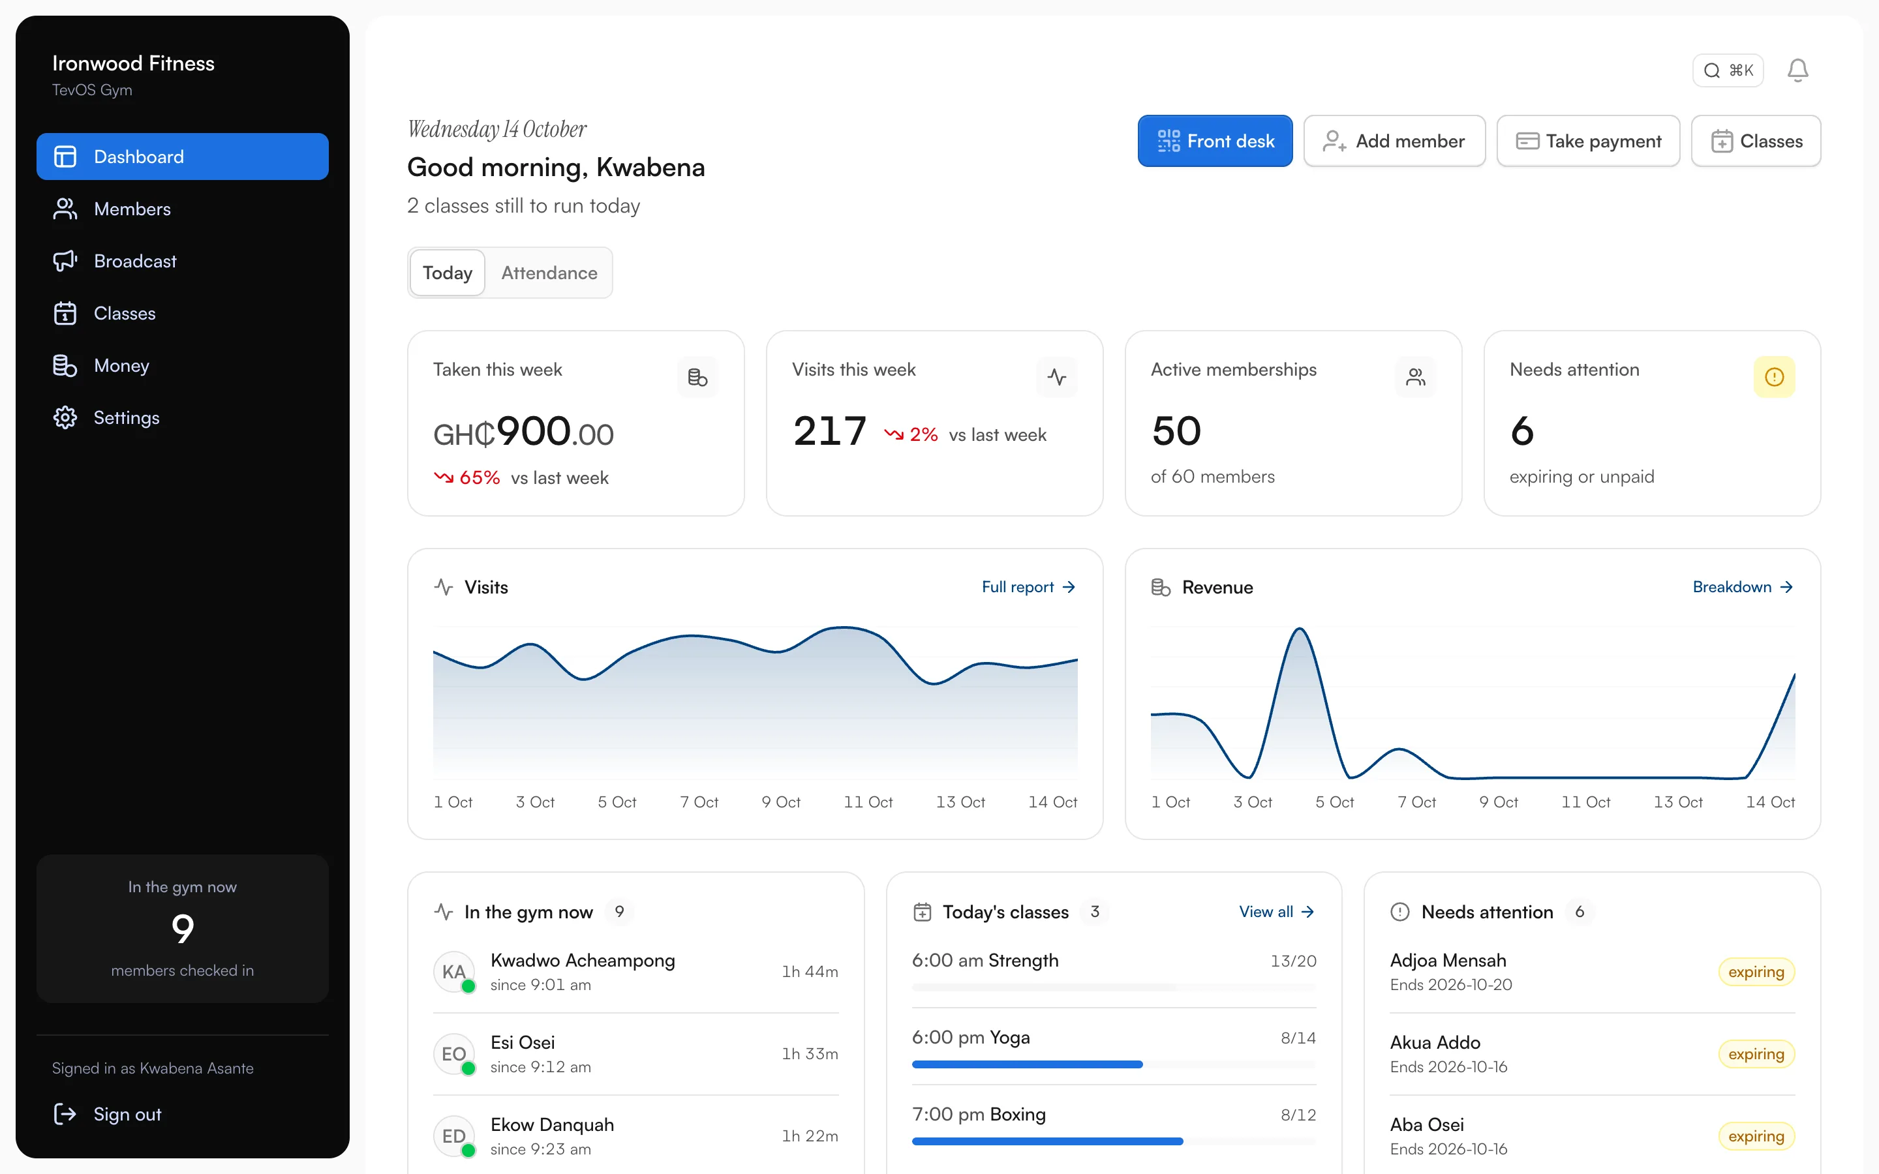1879x1174 pixels.
Task: Open Money in the sidebar
Action: tap(183, 365)
